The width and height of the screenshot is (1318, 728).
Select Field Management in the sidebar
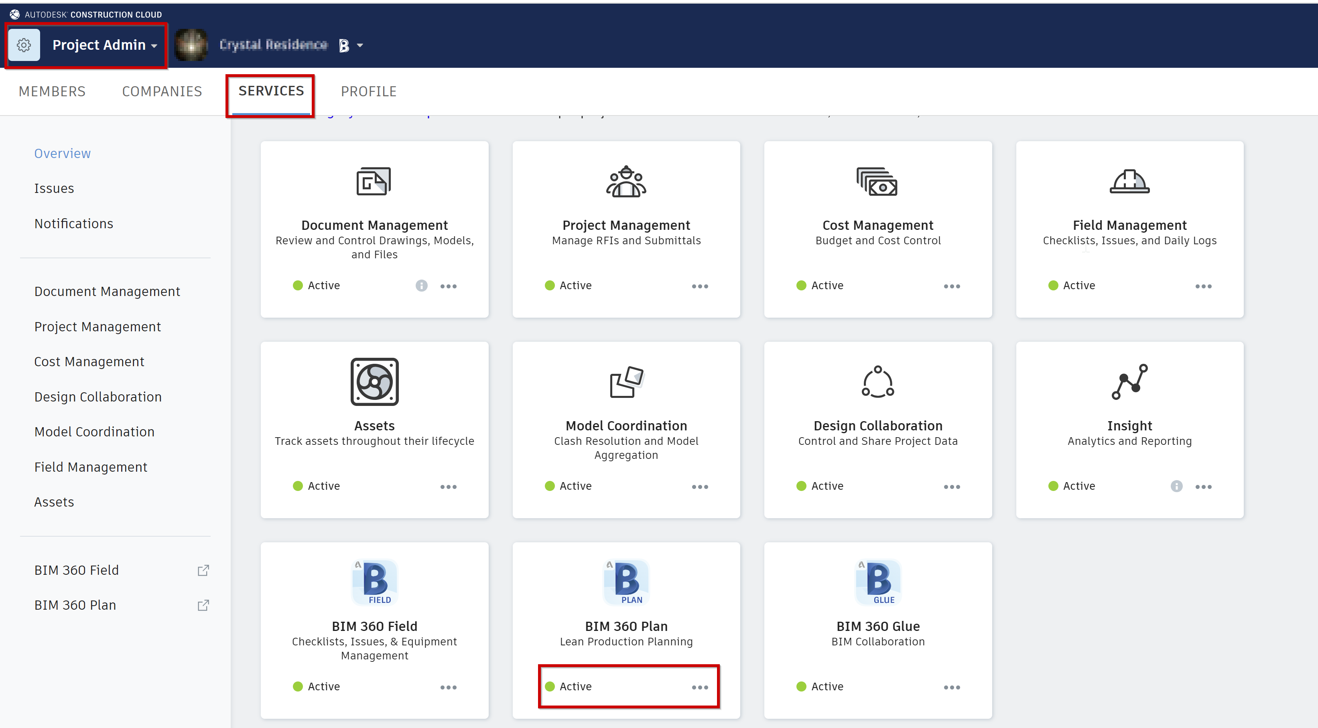91,467
